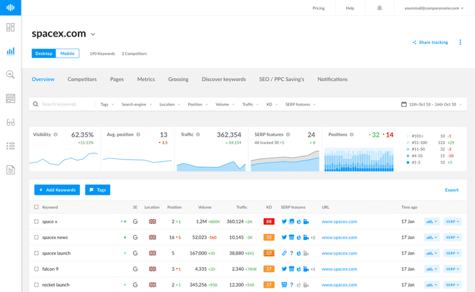475x292 pixels.
Task: Click the Export link
Action: (x=451, y=190)
